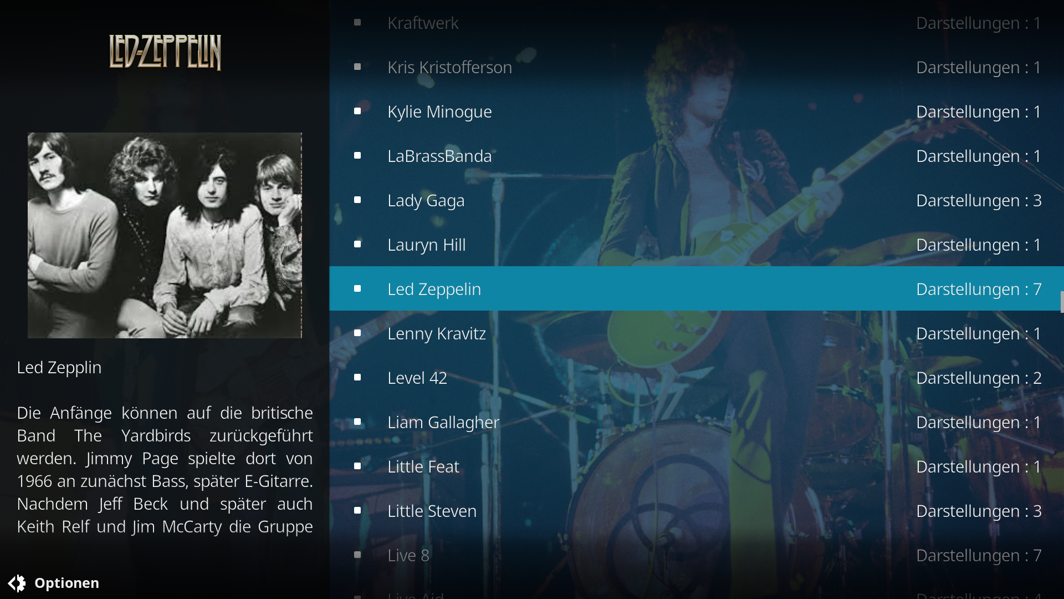Click the bullet icon beside Level 42

click(357, 377)
